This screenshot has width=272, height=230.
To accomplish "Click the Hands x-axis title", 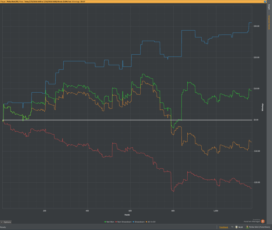I will point(127,215).
